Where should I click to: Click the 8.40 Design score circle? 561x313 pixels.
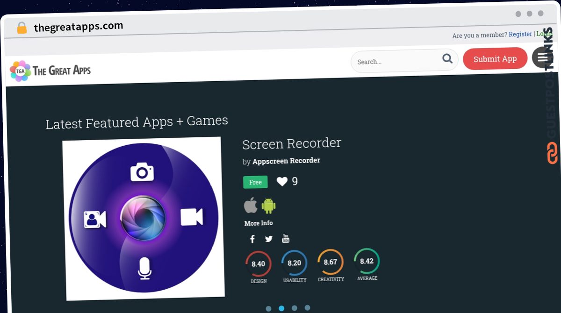tap(258, 264)
